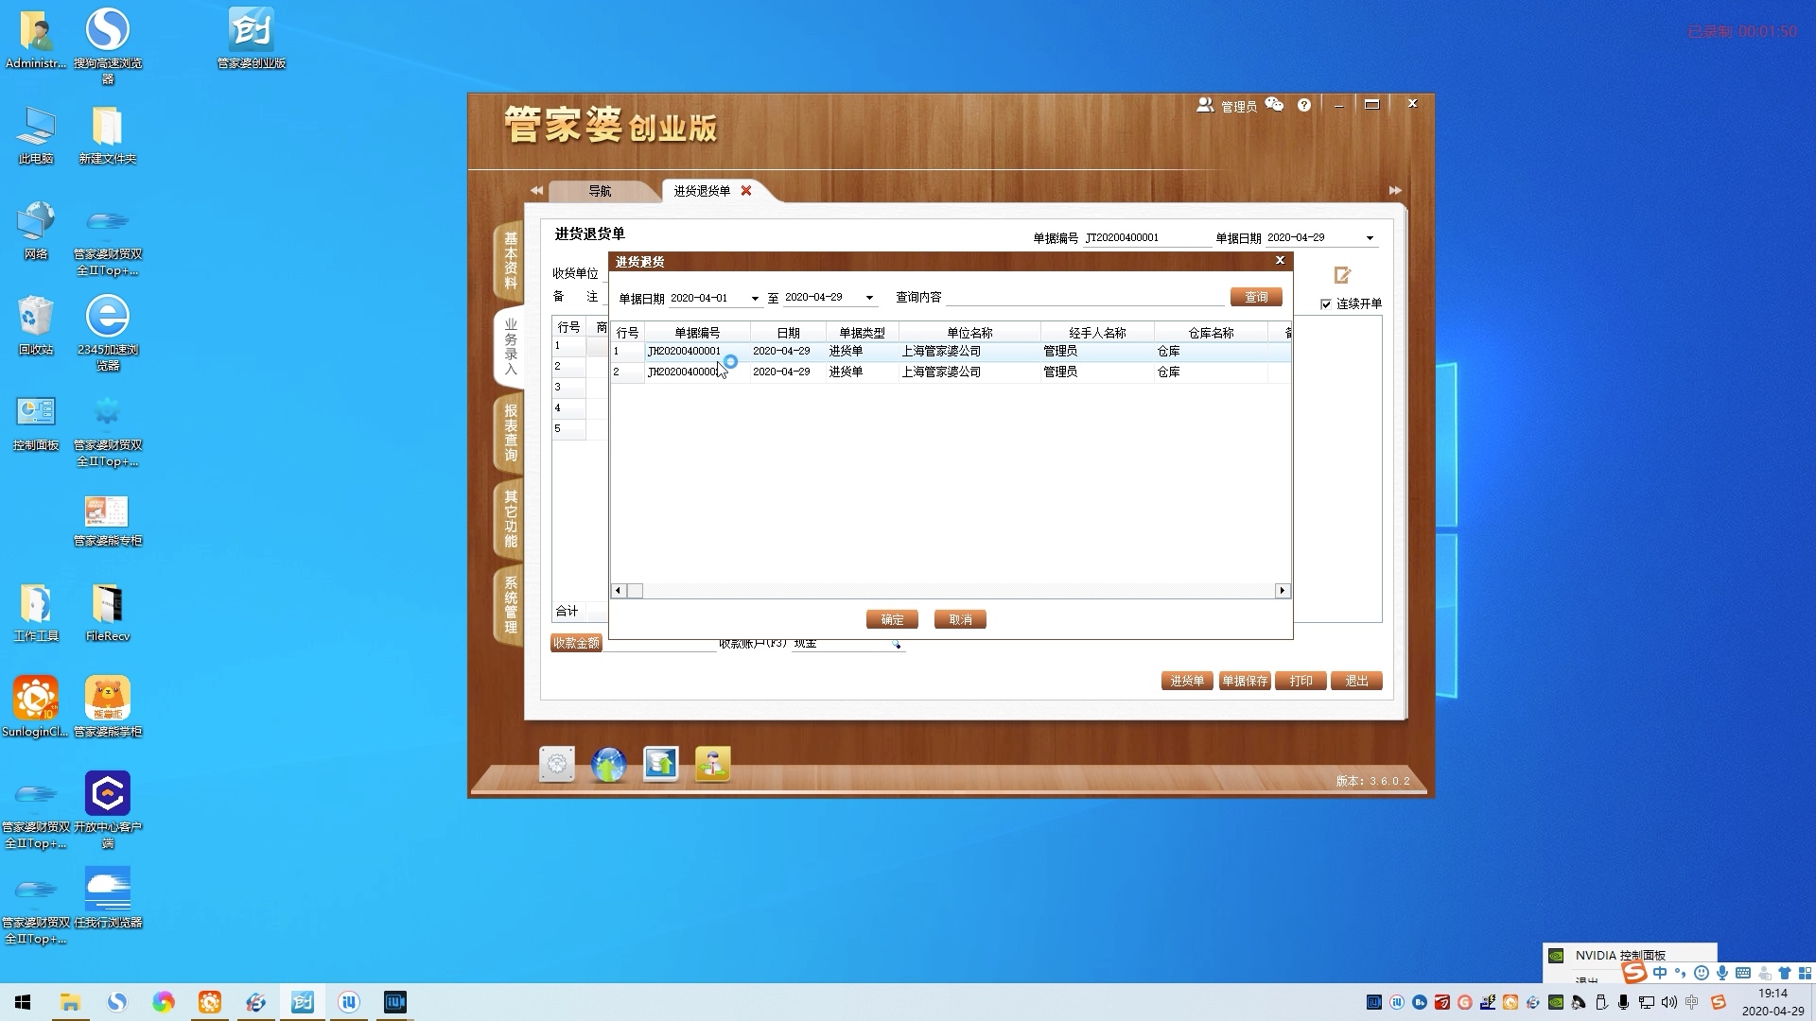
Task: Open File Explorer from taskbar
Action: coord(70,1002)
